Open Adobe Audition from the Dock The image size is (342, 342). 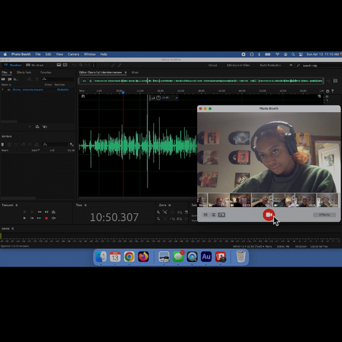(x=206, y=256)
